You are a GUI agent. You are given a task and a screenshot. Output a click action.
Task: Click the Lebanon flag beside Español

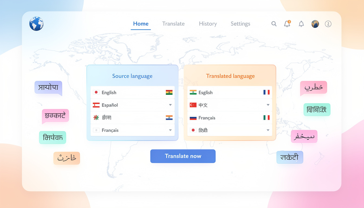(x=96, y=105)
